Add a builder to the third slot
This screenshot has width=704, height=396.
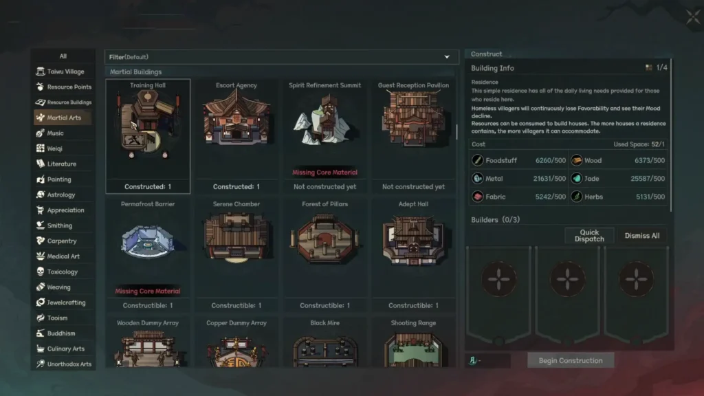636,279
